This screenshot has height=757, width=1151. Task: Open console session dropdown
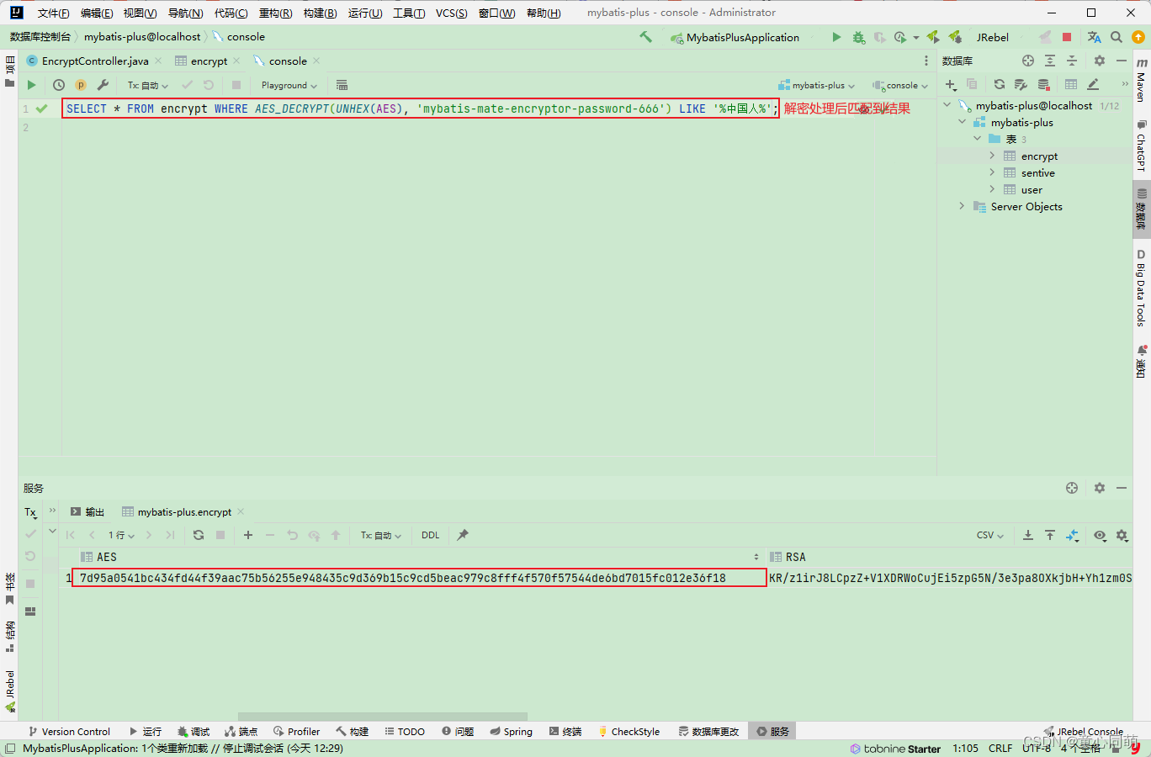click(x=900, y=85)
